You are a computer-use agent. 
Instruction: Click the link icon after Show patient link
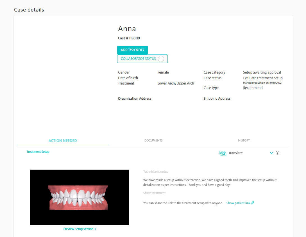tap(253, 203)
